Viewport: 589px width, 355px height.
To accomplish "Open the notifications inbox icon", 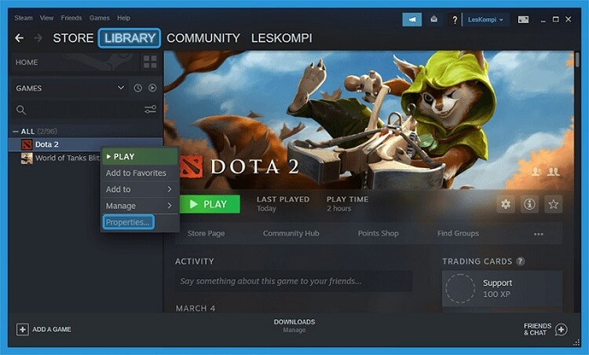I will click(x=434, y=19).
